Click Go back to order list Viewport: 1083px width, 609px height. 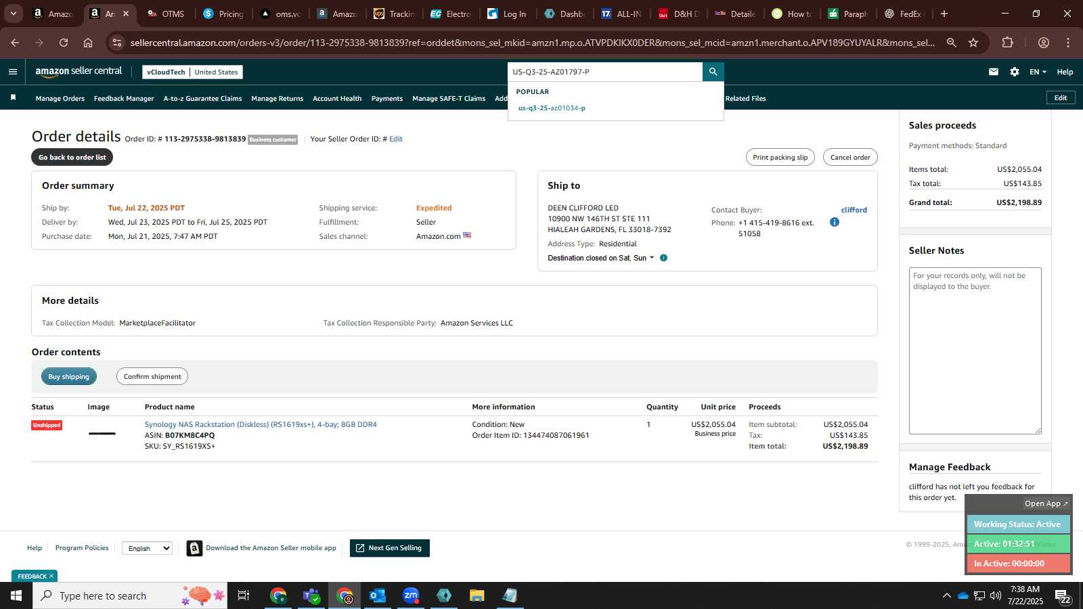click(x=72, y=157)
